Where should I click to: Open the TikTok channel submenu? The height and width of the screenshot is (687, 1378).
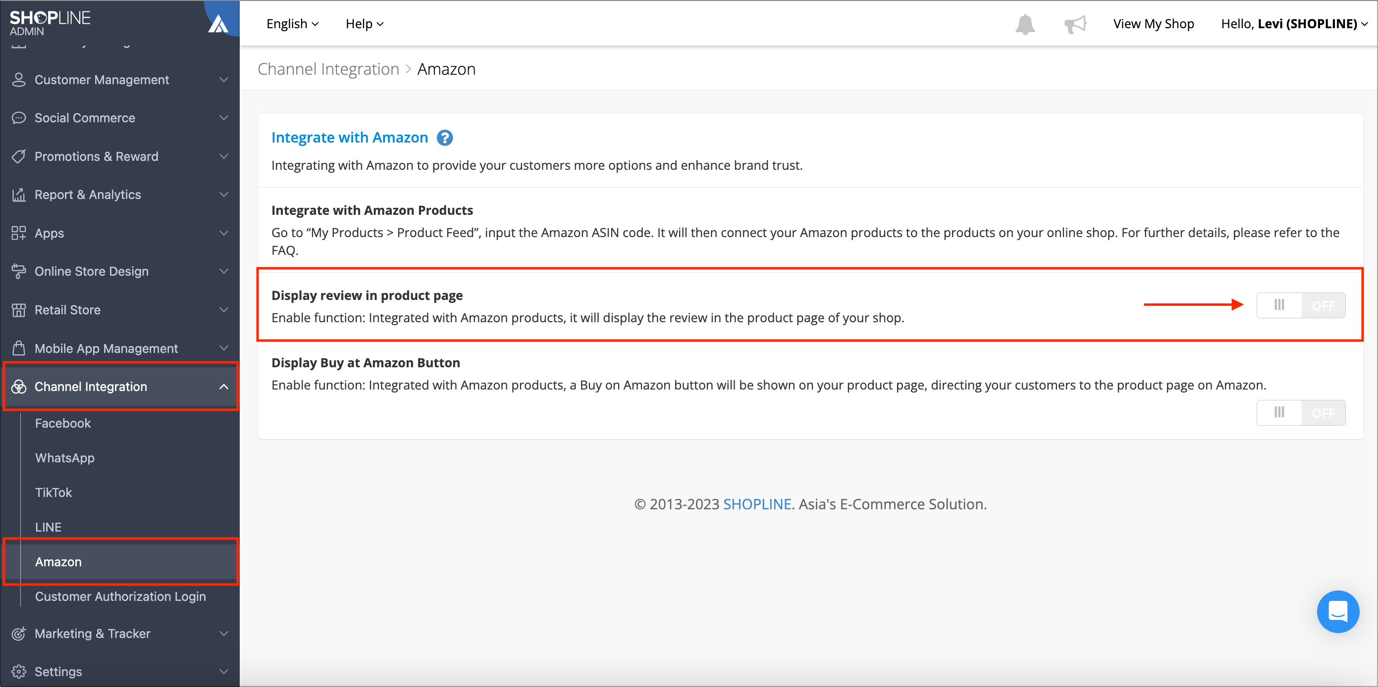[53, 492]
